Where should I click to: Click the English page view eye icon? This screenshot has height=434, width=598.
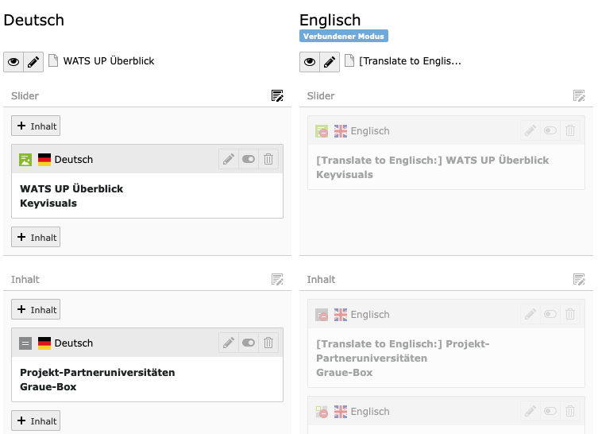click(x=309, y=62)
